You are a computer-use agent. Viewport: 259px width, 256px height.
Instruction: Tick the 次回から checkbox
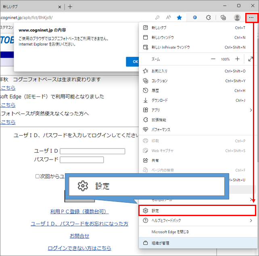pyautogui.click(x=38, y=176)
